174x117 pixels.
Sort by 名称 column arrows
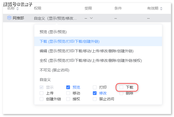coord(18,8)
